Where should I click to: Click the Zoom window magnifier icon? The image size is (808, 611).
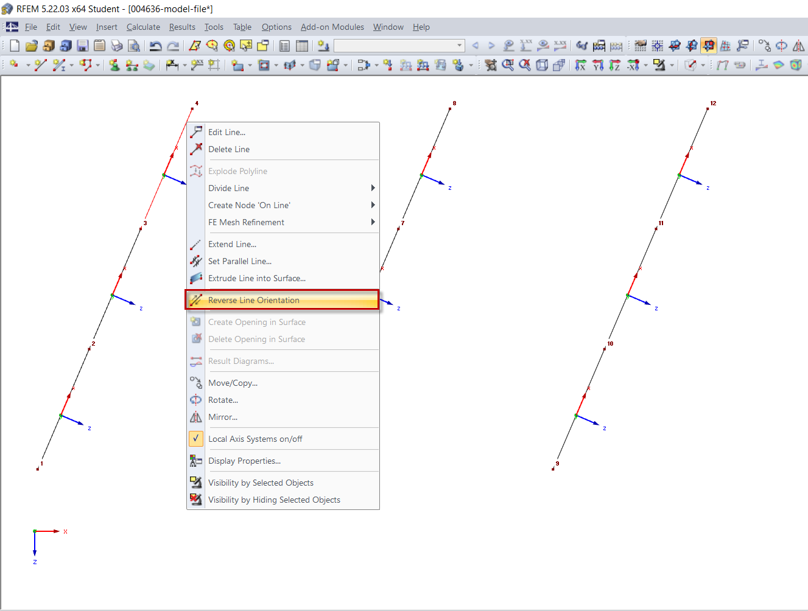(x=508, y=65)
